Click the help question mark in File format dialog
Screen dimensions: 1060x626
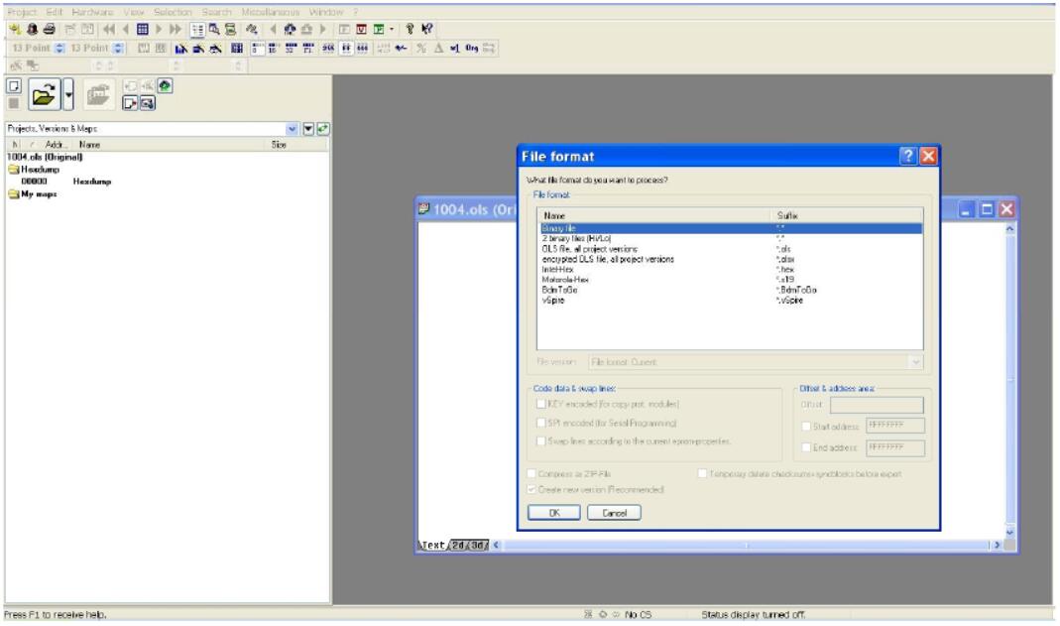[906, 157]
